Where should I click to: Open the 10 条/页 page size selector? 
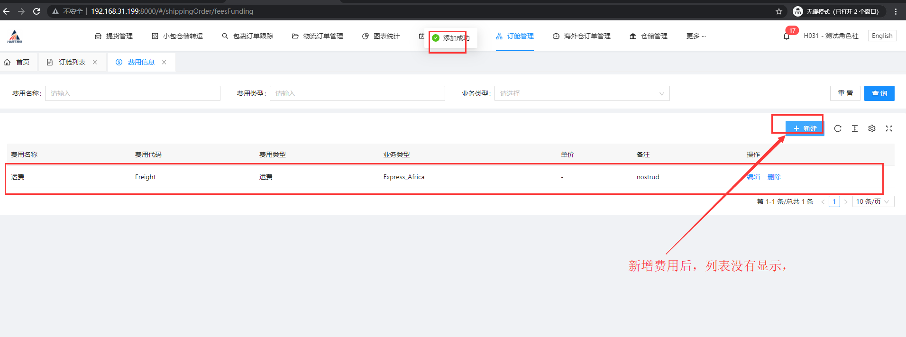(x=873, y=201)
